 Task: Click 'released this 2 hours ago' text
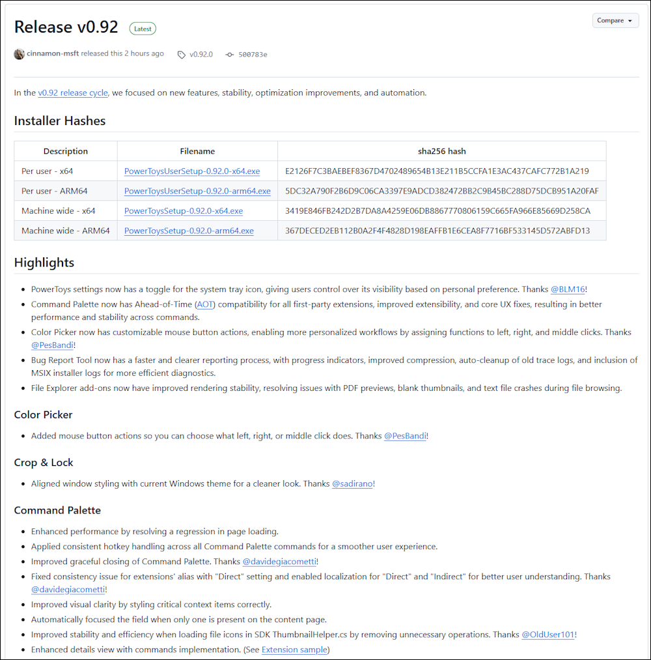[x=122, y=53]
